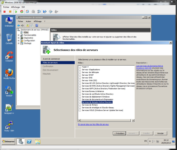This screenshot has width=177, height=150.
Task: Click the blue help icon in Gestionnaire toolbar
Action: pyautogui.click(x=37, y=25)
